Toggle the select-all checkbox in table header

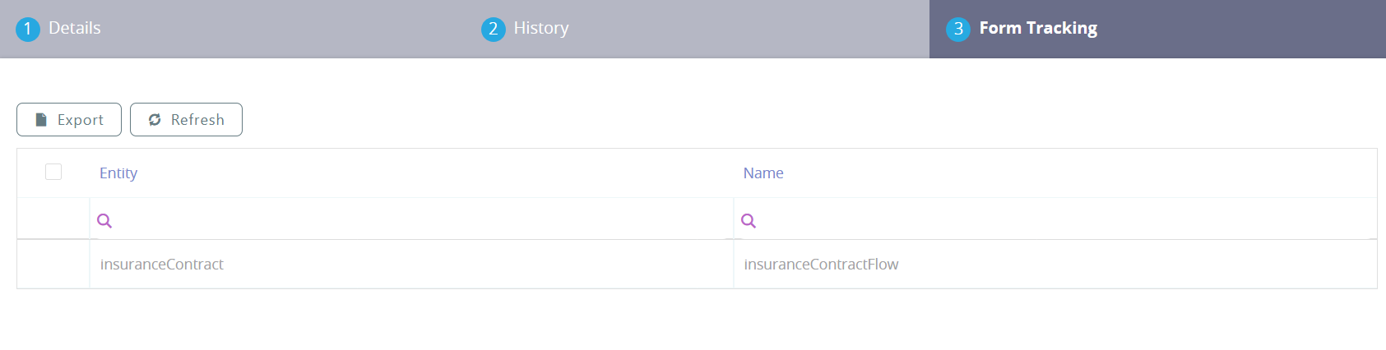coord(53,172)
